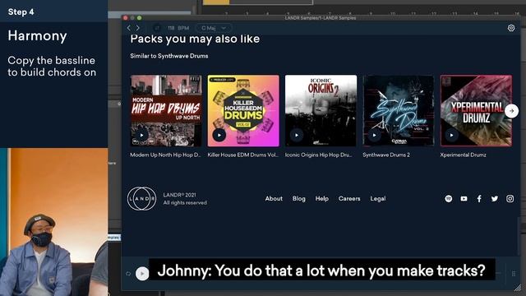This screenshot has height=296, width=526.
Task: Click the 'LANDR® 2021' copyright text
Action: [179, 195]
